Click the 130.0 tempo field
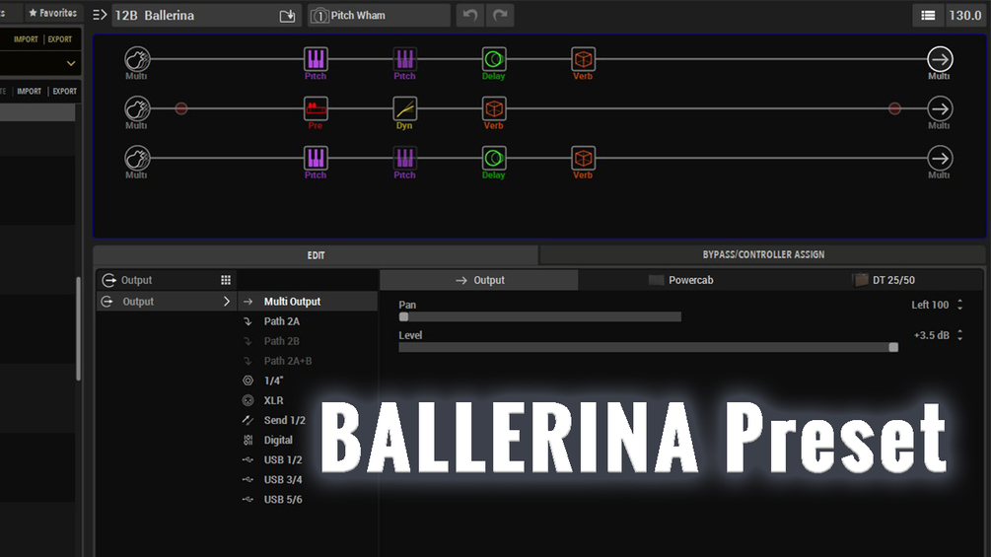The image size is (991, 557). [965, 15]
